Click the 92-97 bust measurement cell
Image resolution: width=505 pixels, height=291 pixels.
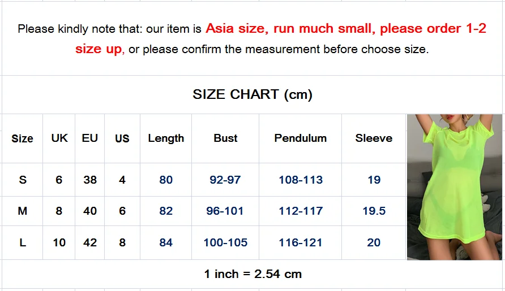point(225,180)
